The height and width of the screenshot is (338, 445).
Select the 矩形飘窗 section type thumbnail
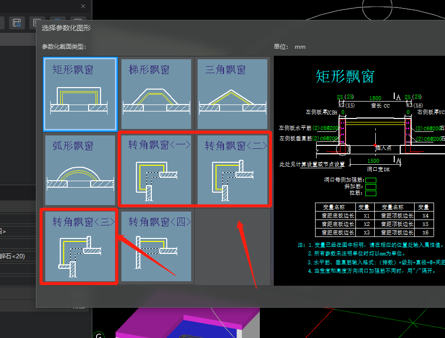pos(80,94)
